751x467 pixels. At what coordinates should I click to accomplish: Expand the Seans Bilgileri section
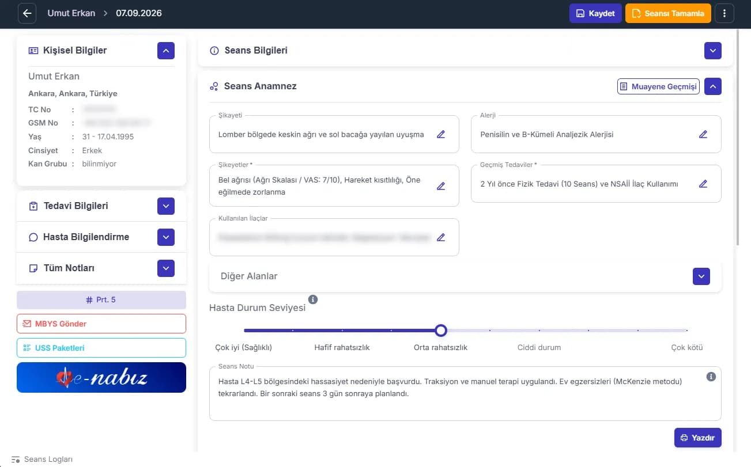click(713, 51)
